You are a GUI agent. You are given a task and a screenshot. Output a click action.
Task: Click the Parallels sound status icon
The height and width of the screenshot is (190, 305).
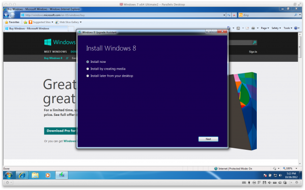tap(270, 183)
